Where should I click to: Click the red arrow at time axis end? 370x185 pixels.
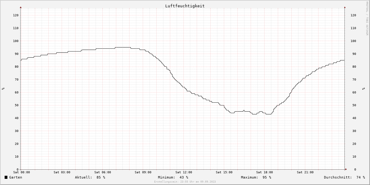[x=346, y=169]
